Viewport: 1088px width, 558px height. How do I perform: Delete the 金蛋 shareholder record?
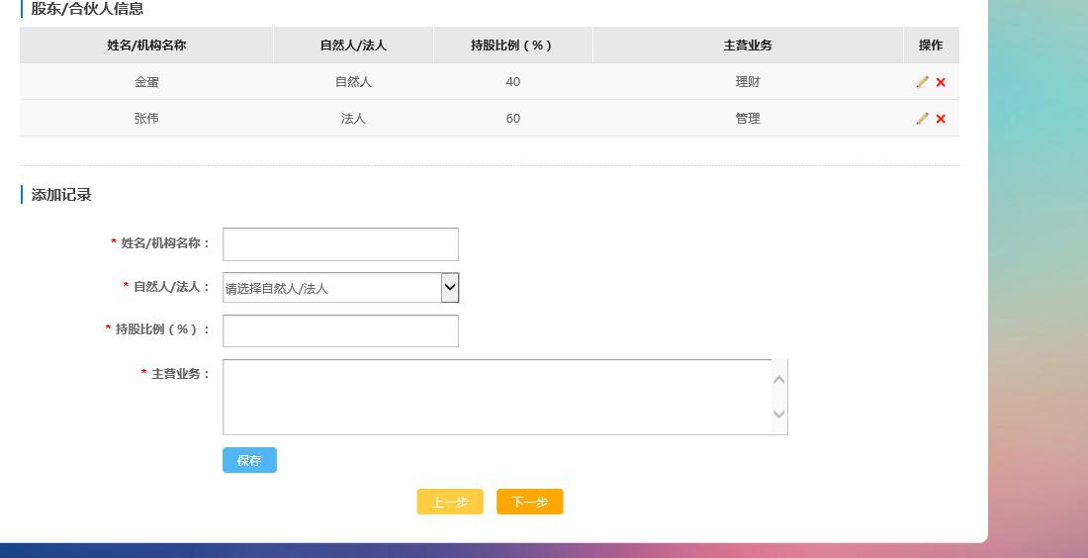(941, 82)
